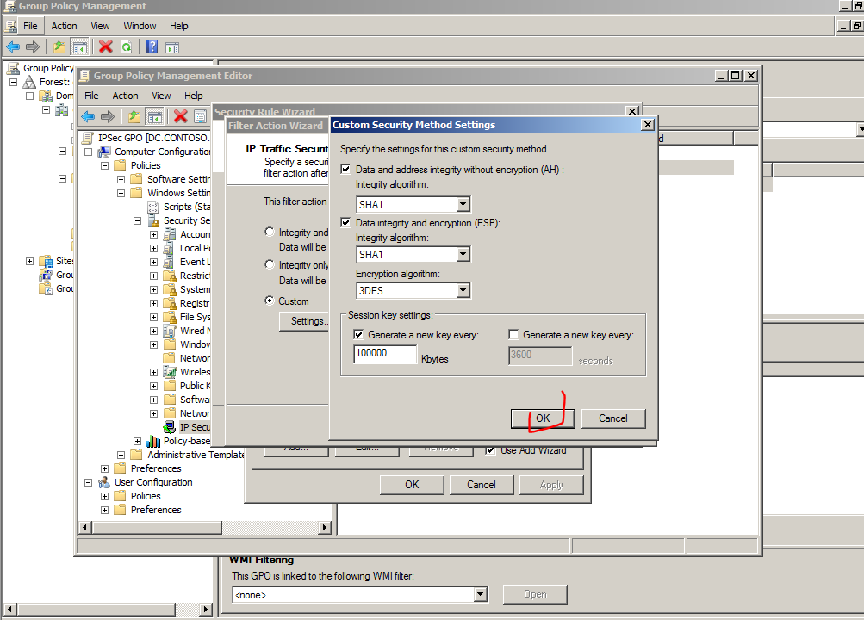Expand Sites node in main tree
864x620 pixels.
pos(29,261)
